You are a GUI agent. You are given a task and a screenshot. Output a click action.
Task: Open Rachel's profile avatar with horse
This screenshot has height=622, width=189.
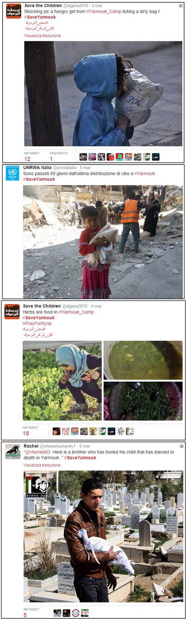(x=13, y=452)
